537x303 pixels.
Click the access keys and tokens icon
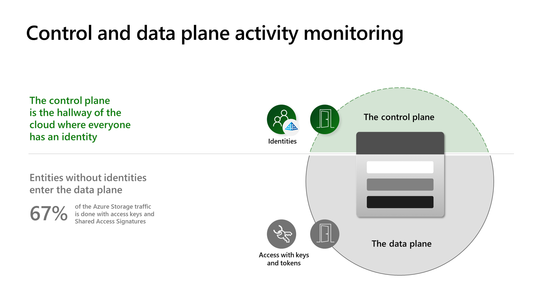pyautogui.click(x=281, y=233)
